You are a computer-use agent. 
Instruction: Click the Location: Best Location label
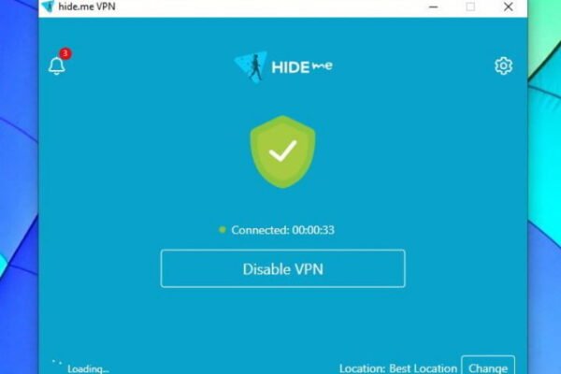398,368
